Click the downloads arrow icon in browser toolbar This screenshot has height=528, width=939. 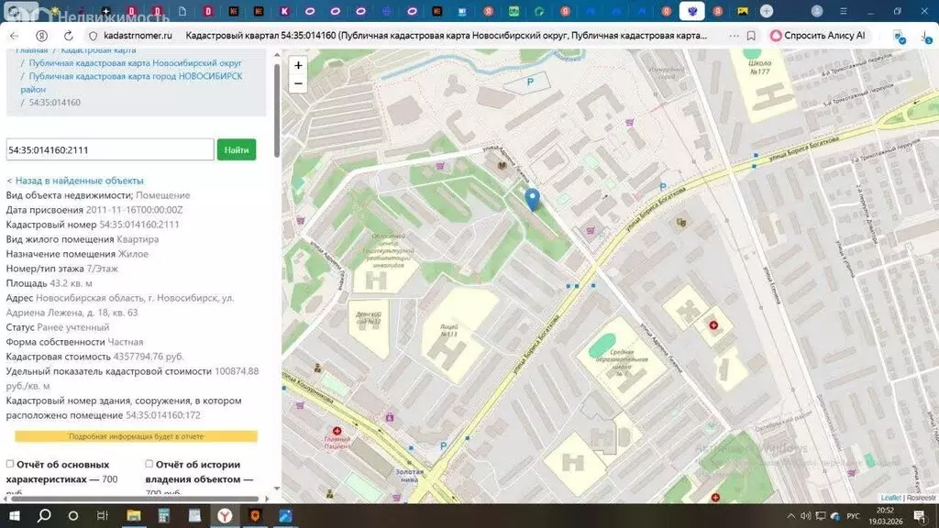tap(924, 35)
